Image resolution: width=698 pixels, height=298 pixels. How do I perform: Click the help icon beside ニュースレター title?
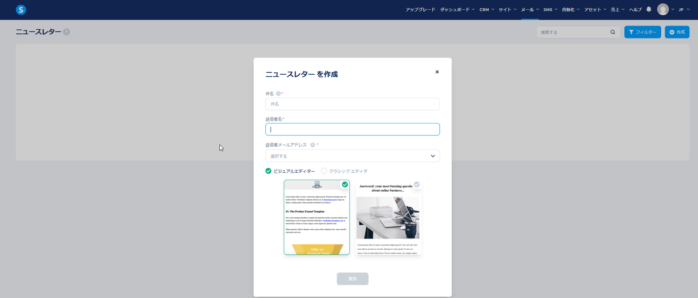point(67,32)
